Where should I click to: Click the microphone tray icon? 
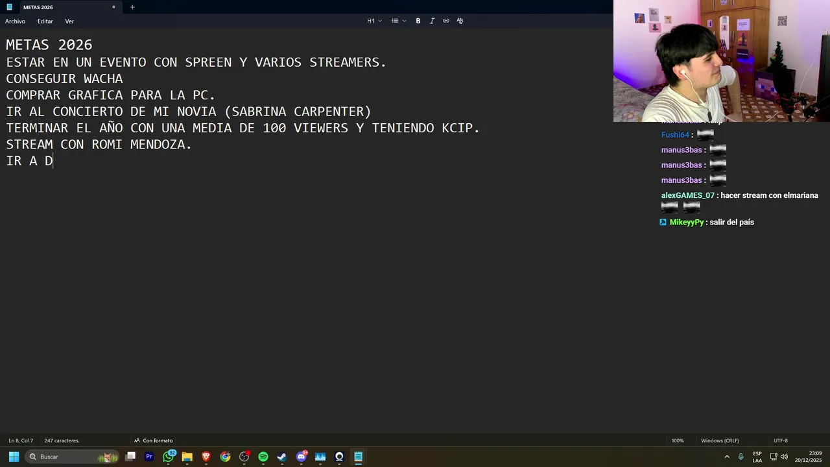click(741, 457)
